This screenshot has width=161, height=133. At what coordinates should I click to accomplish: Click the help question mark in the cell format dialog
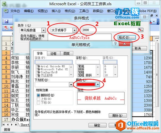tap(115, 44)
